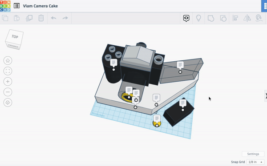Open the designs list icon
This screenshot has height=166, width=267.
click(17, 6)
